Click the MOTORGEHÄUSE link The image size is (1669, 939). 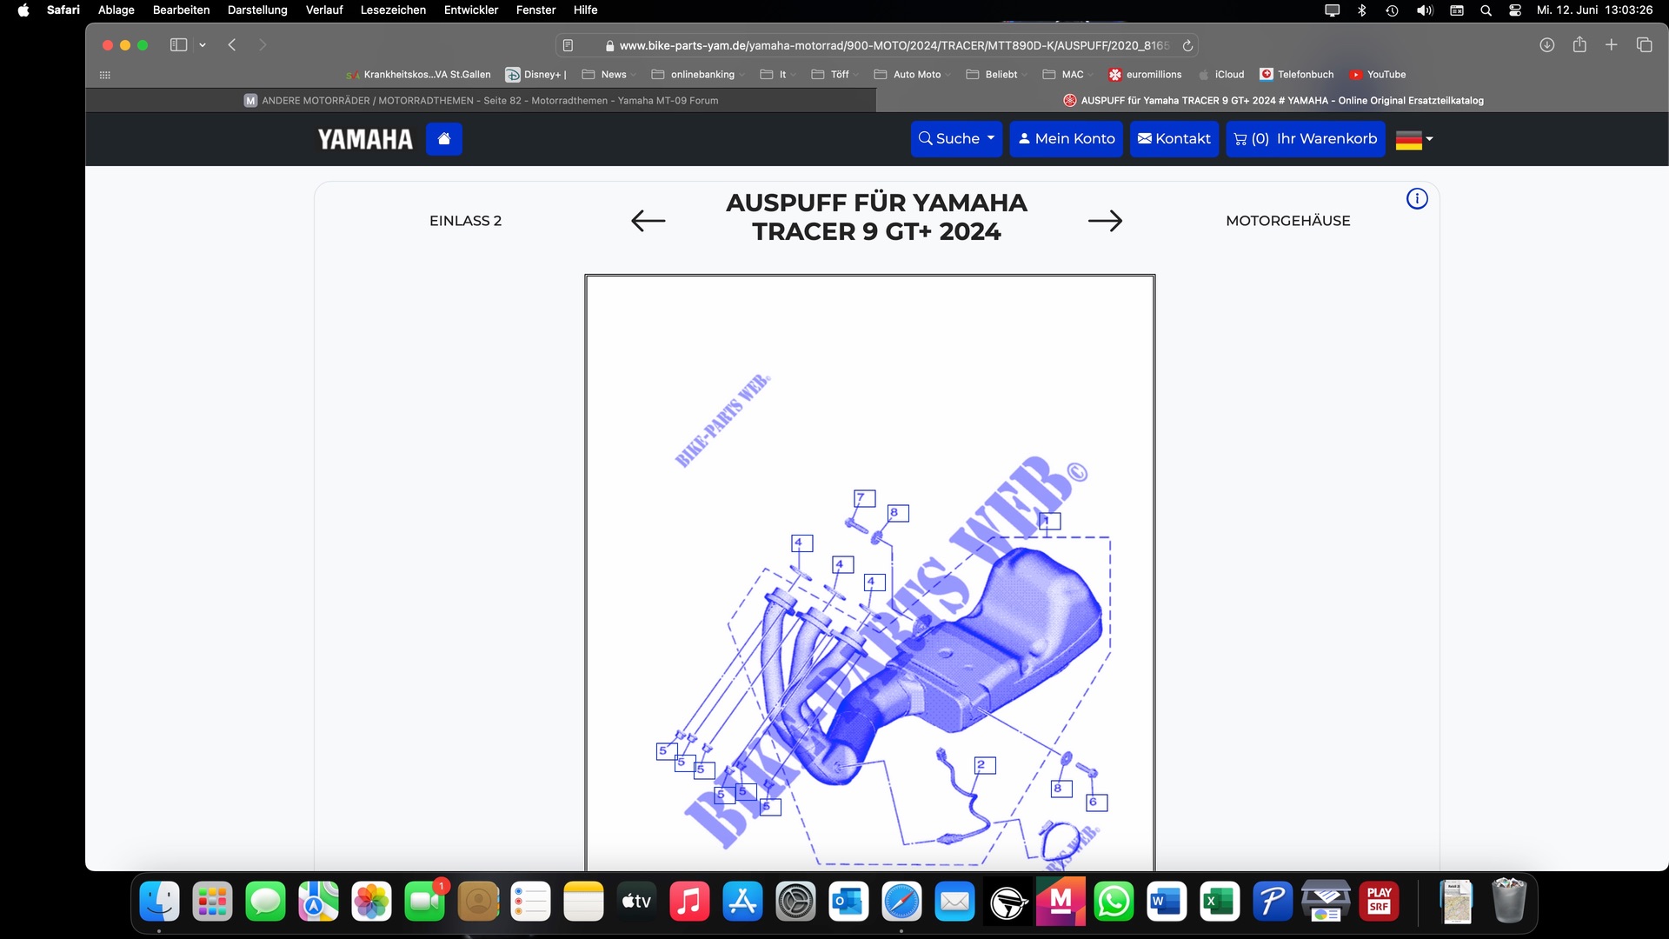coord(1287,221)
